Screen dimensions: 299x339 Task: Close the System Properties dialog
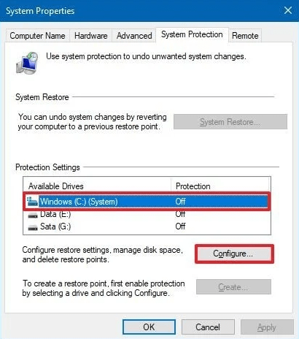(288, 10)
